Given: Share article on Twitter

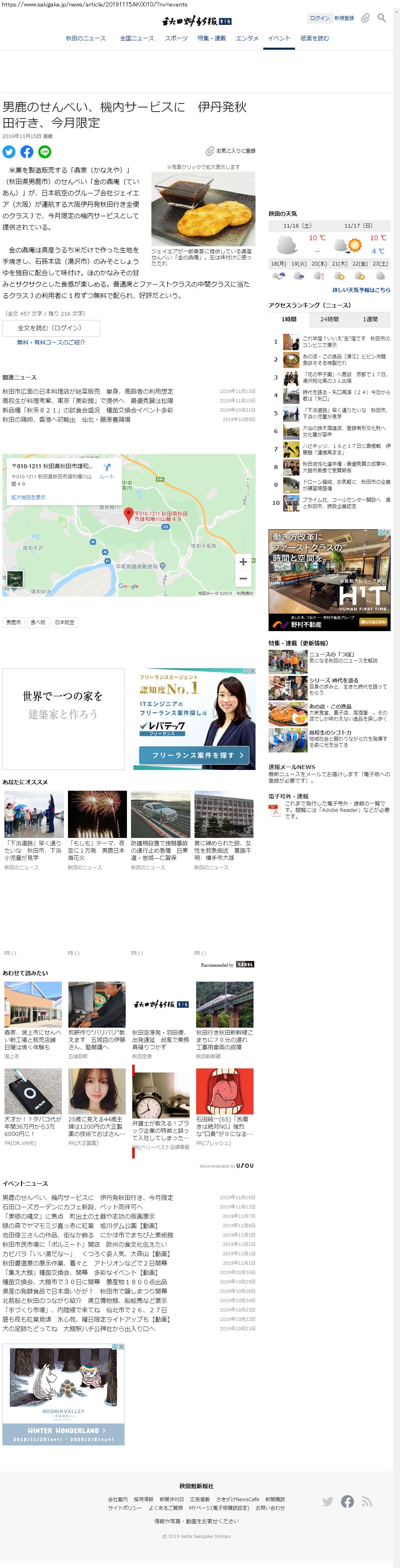Looking at the screenshot, I should click(9, 151).
